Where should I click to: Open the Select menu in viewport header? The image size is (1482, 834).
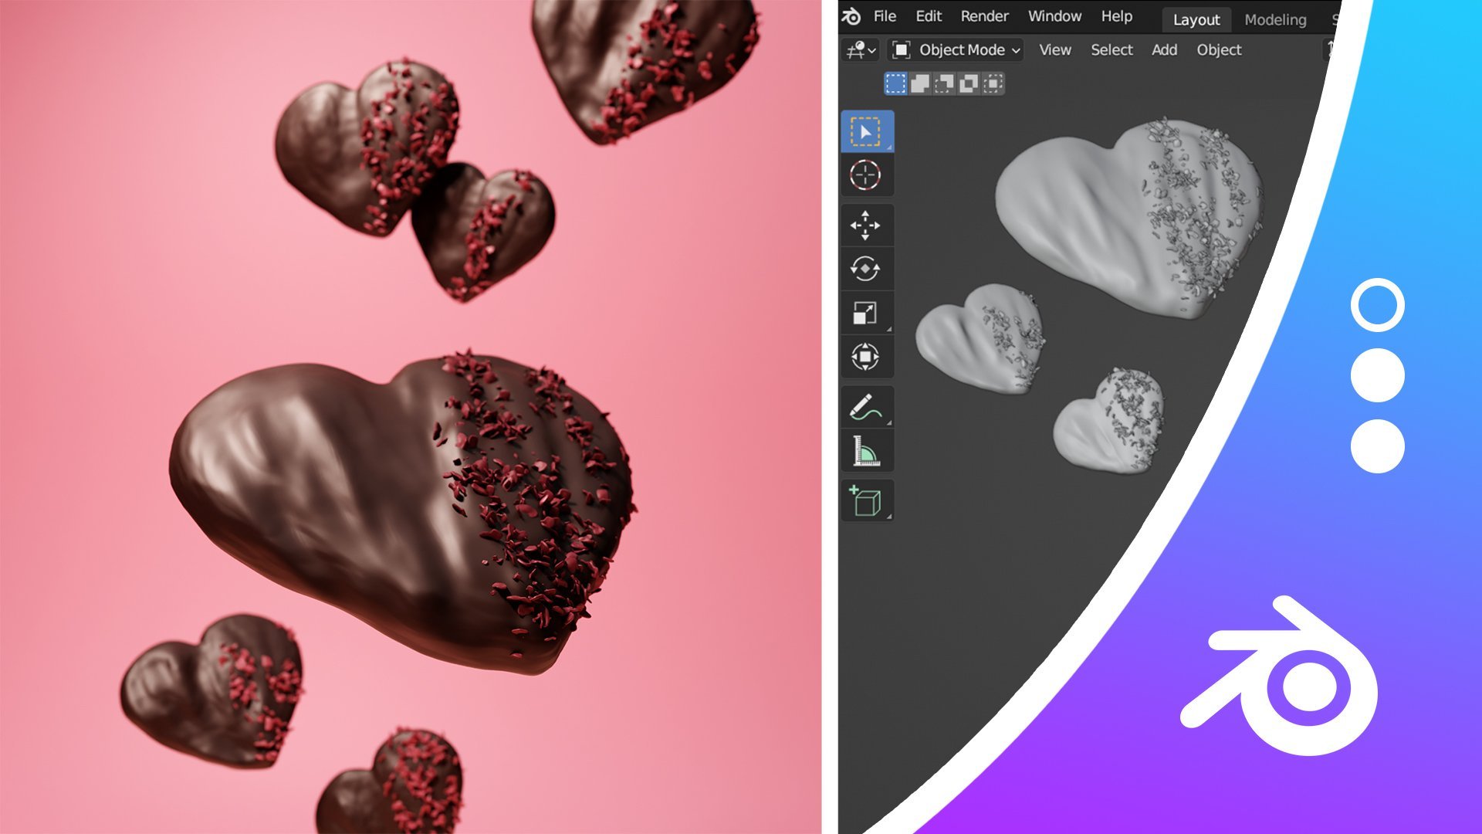[x=1111, y=50]
